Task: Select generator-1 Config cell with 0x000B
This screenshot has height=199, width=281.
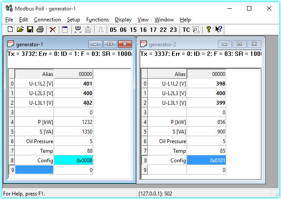Action: click(x=73, y=160)
